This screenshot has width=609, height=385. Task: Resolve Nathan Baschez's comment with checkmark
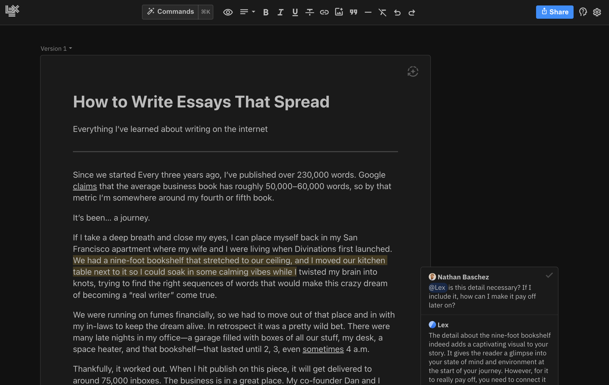(549, 275)
